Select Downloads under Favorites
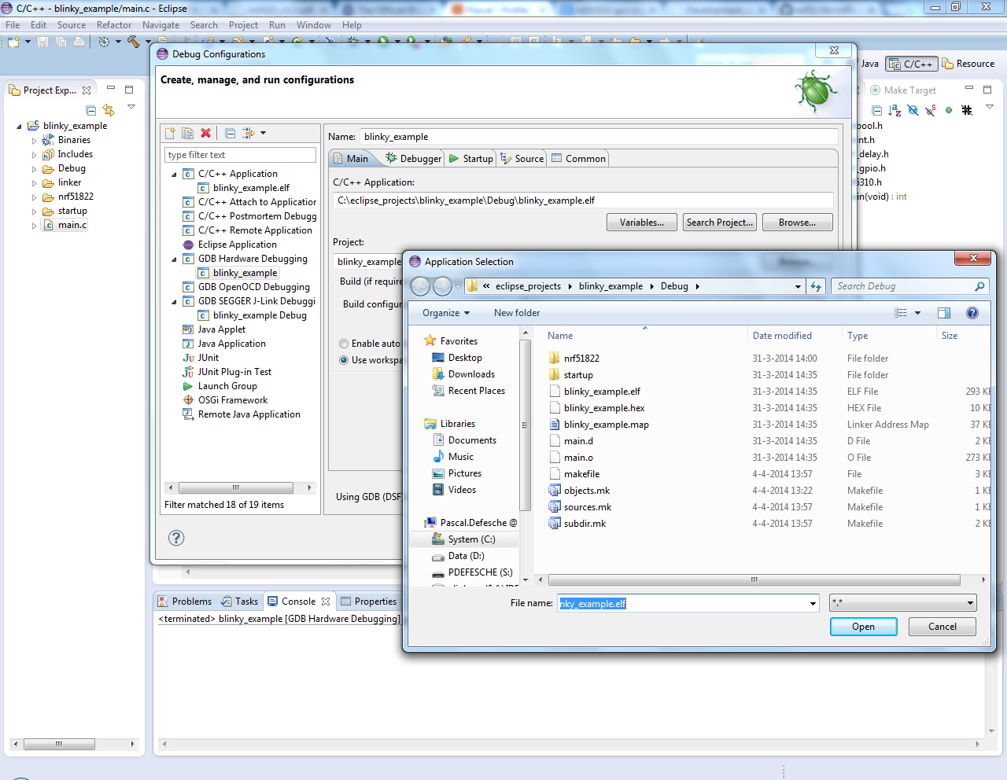Image resolution: width=1007 pixels, height=780 pixels. click(471, 374)
